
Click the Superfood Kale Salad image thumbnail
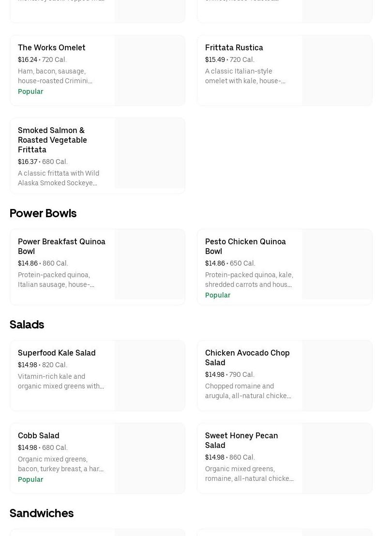coord(150,376)
